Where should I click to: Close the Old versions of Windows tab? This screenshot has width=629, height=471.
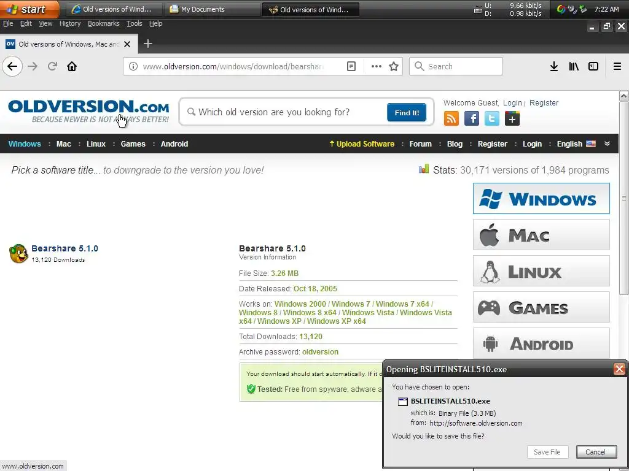(127, 44)
